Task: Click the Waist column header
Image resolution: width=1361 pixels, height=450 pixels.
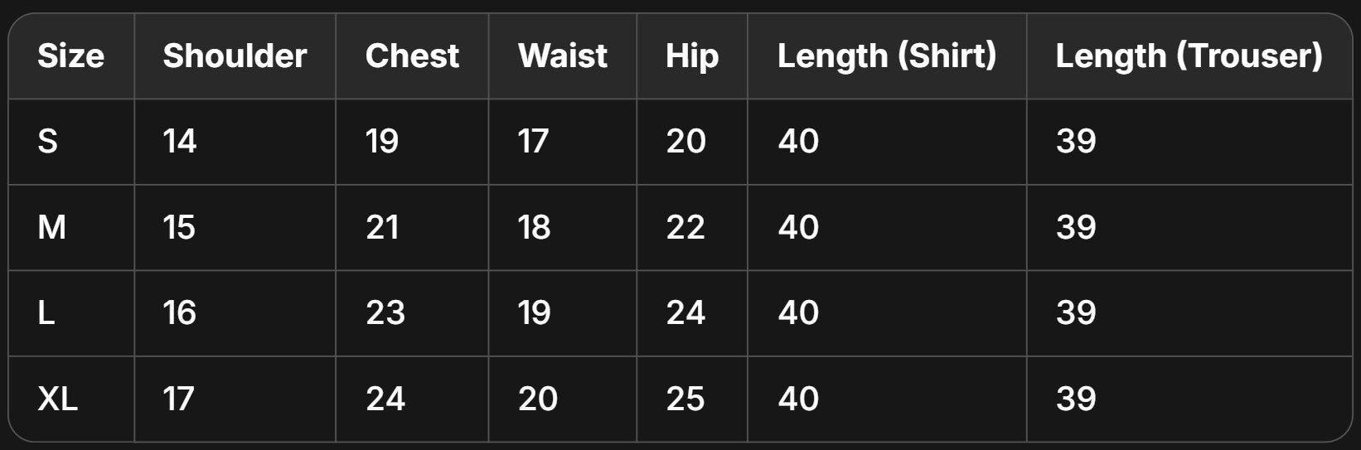Action: click(x=563, y=56)
